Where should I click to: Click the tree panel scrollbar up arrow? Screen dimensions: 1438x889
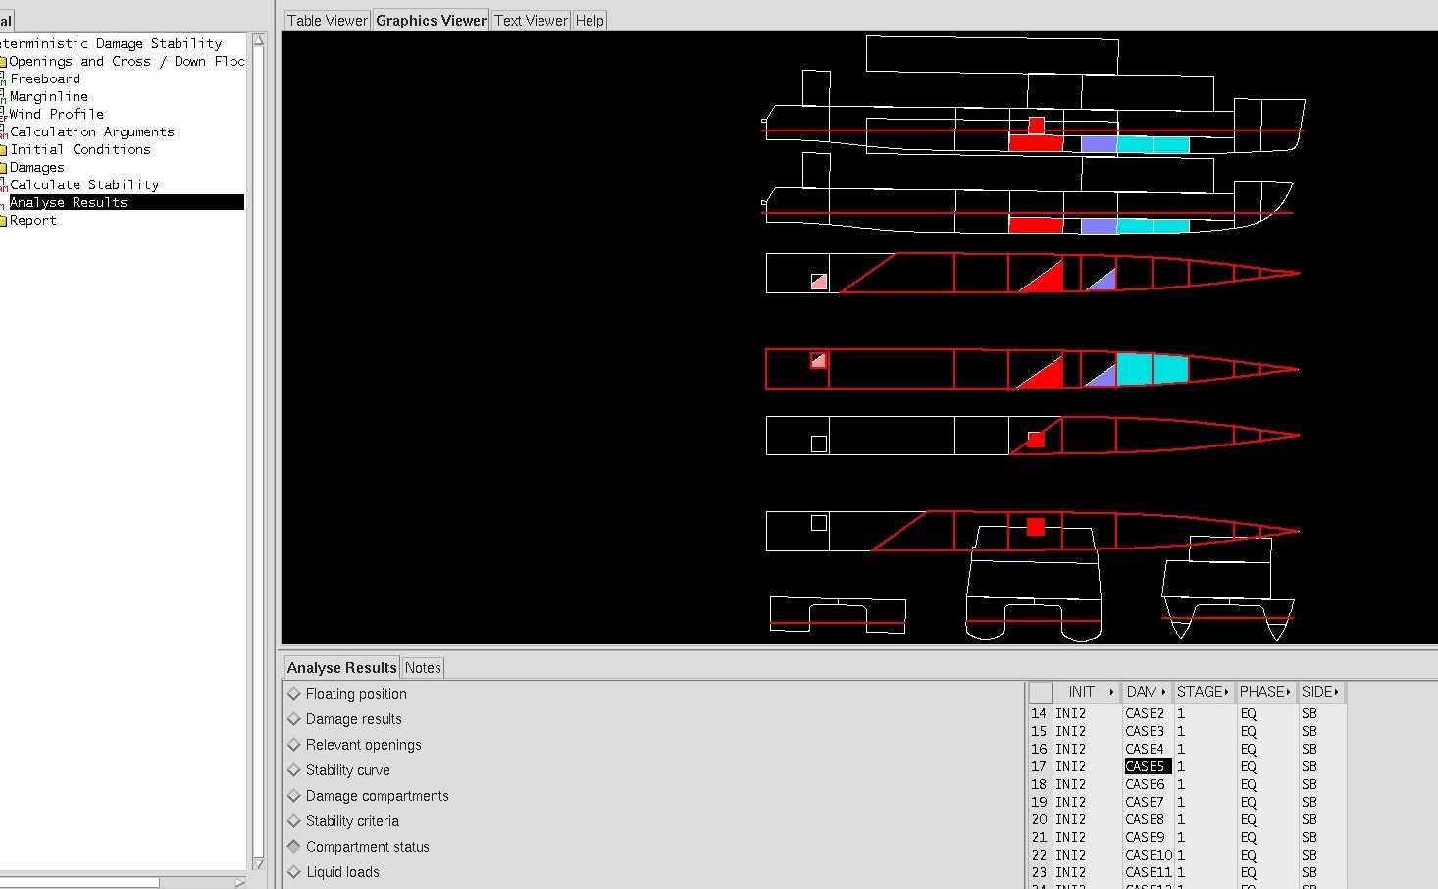click(259, 41)
